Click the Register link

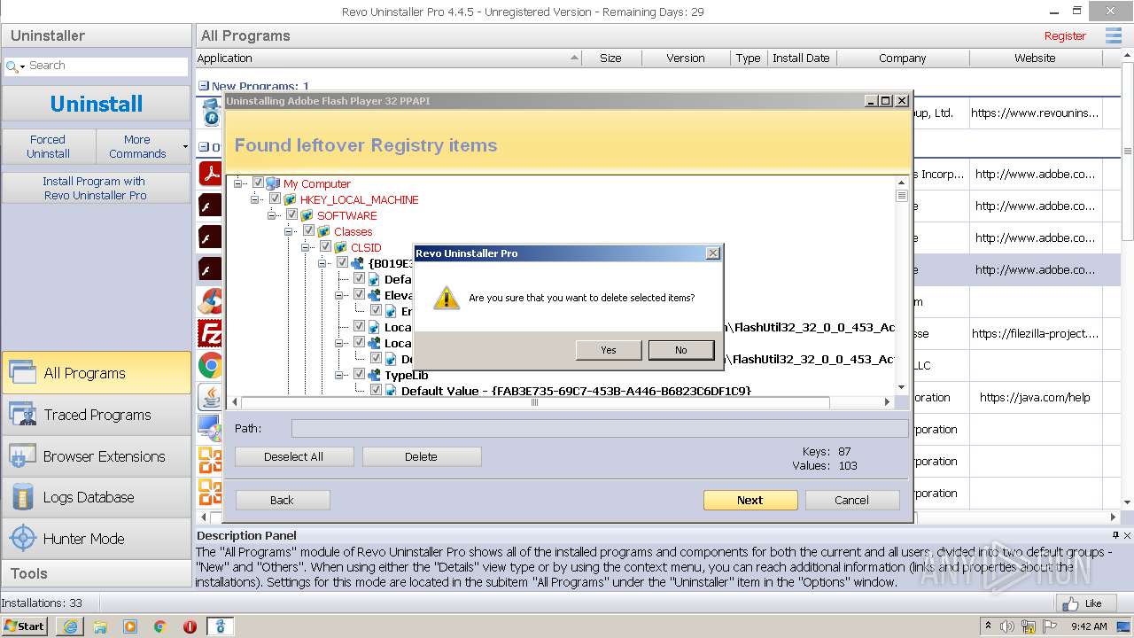(x=1065, y=36)
